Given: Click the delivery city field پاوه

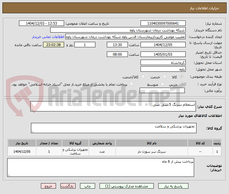Looking at the screenshot, I should 163,69.
